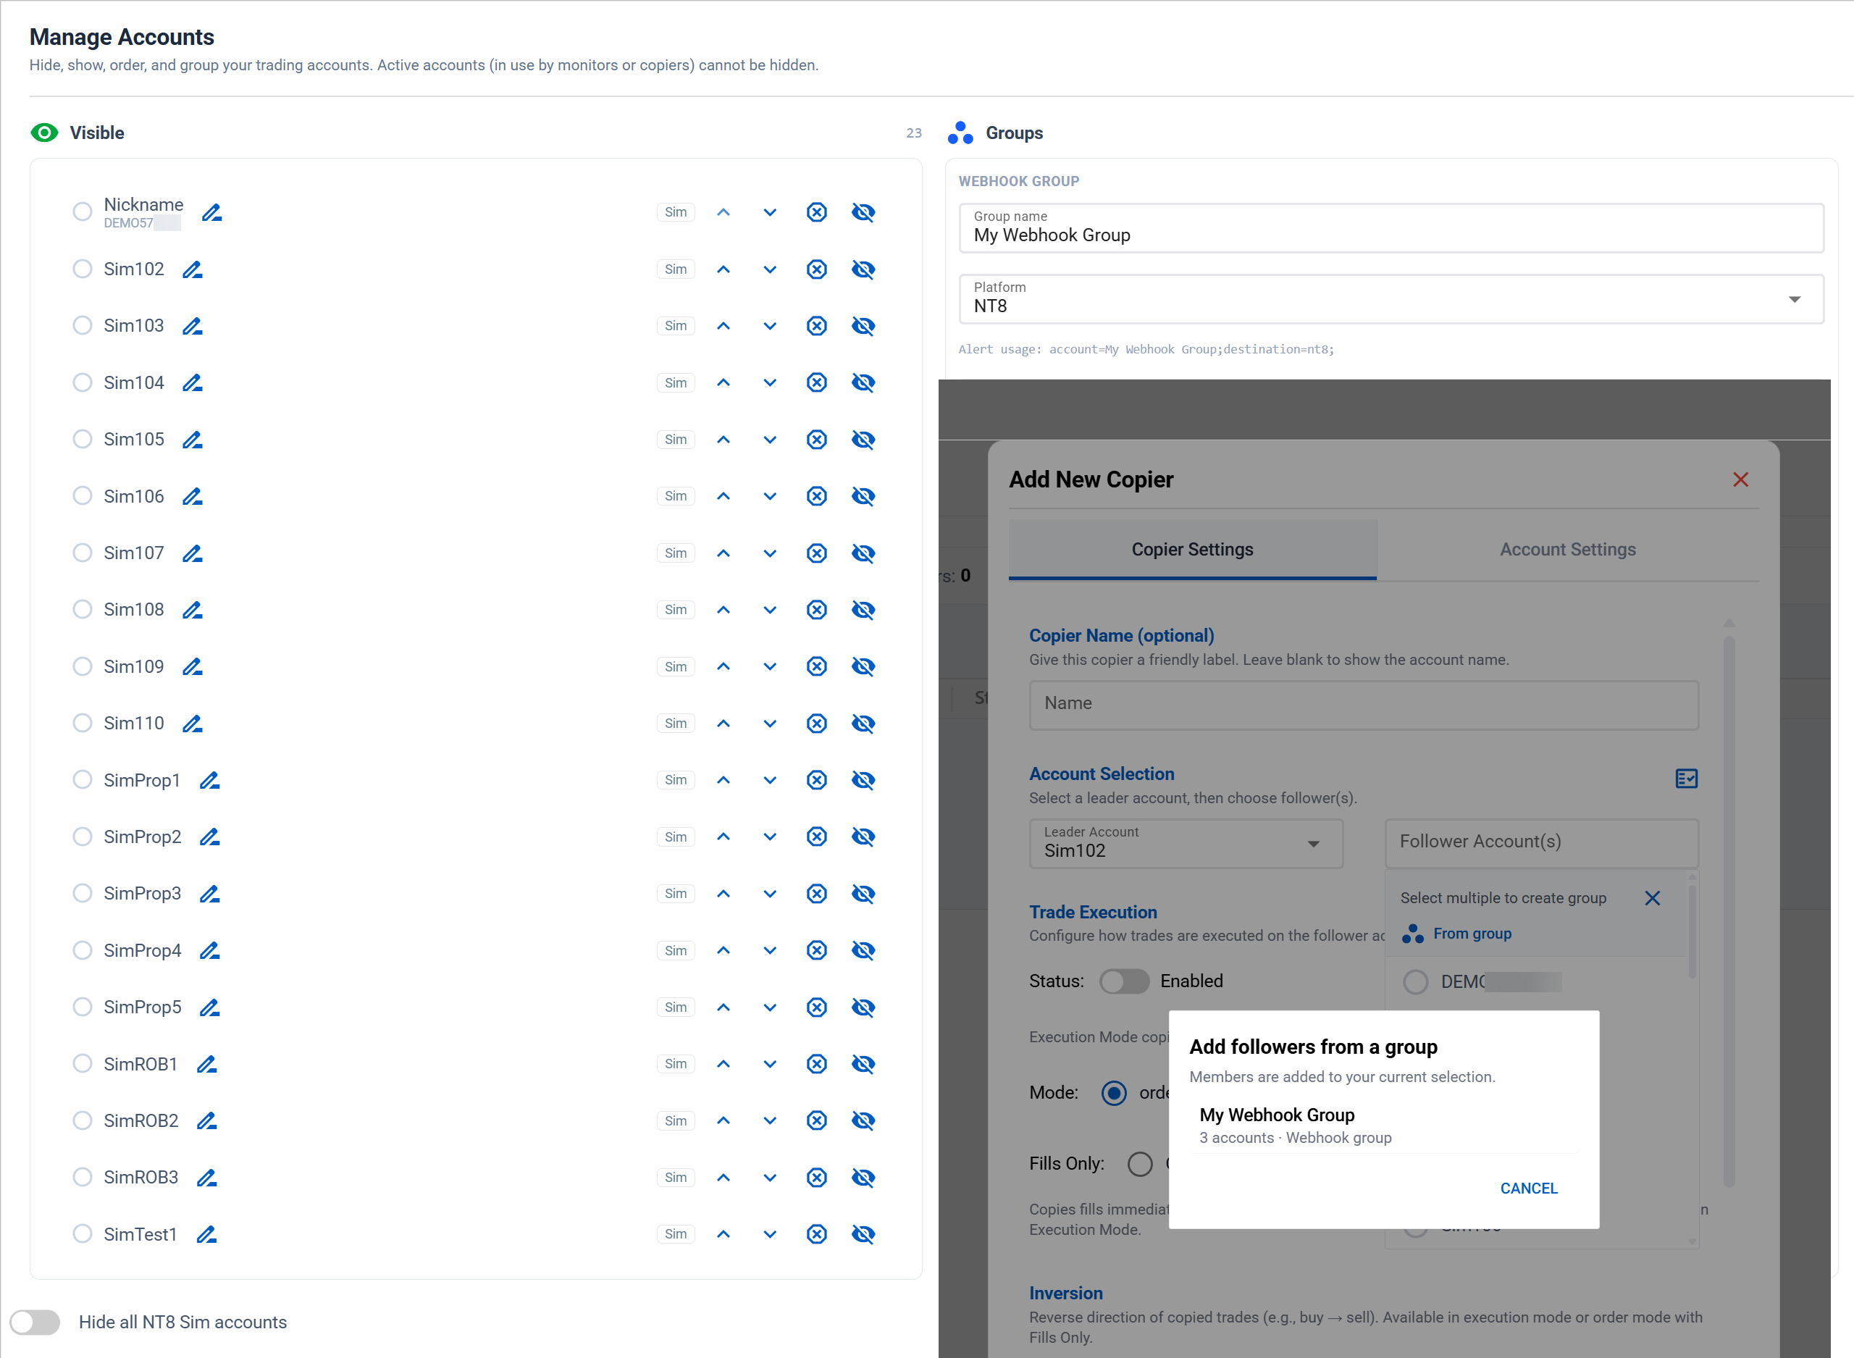Move Sim105 up with the arrow
Screen dimensions: 1854x1358
pos(723,440)
